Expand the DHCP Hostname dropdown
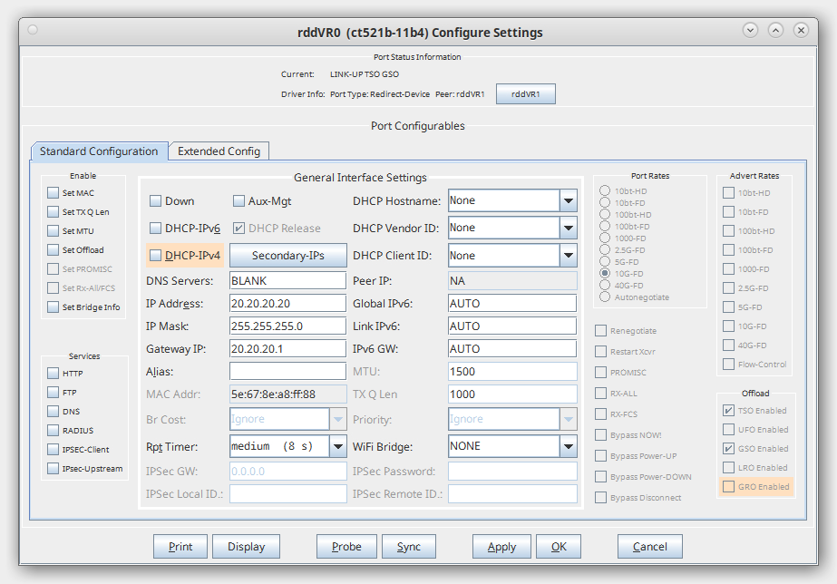 pyautogui.click(x=568, y=201)
